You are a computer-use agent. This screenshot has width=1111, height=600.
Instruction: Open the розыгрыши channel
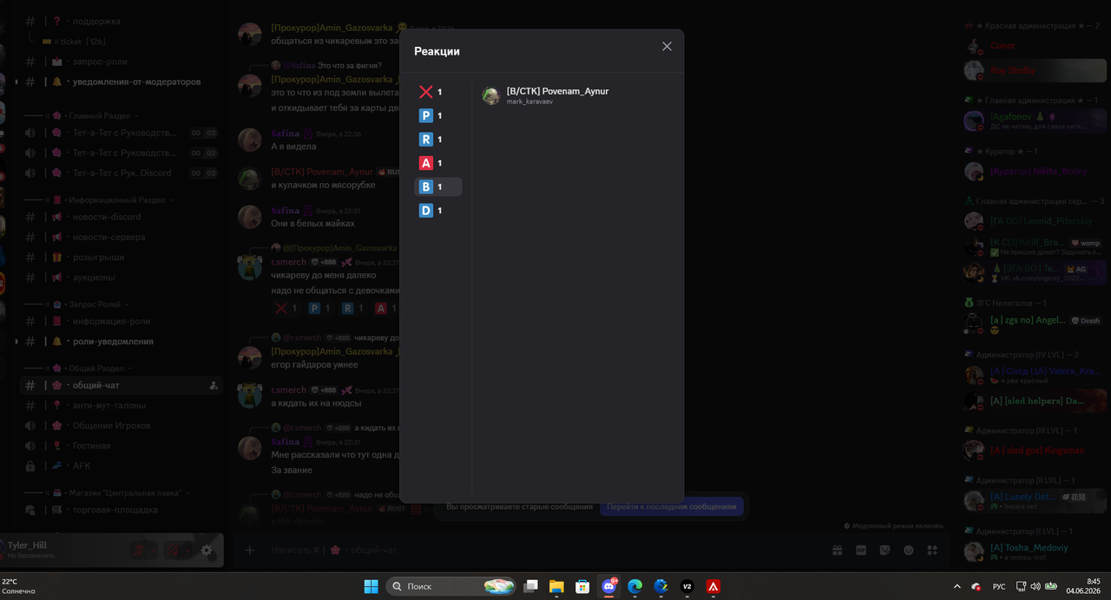[122, 258]
